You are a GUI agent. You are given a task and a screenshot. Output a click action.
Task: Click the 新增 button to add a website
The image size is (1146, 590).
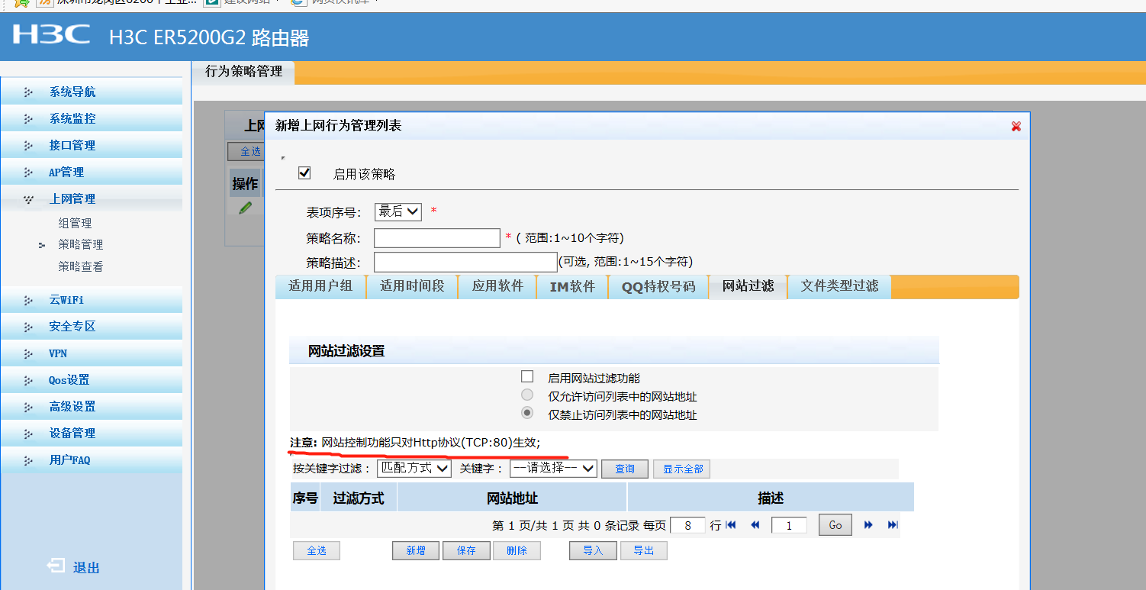pos(416,550)
